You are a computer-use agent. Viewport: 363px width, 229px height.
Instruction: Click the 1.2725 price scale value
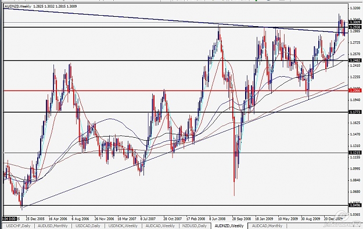[x=355, y=42]
